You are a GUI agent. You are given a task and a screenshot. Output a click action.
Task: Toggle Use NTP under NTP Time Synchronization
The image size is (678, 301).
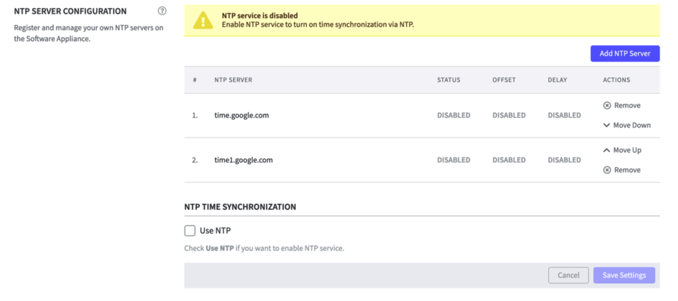pyautogui.click(x=189, y=230)
